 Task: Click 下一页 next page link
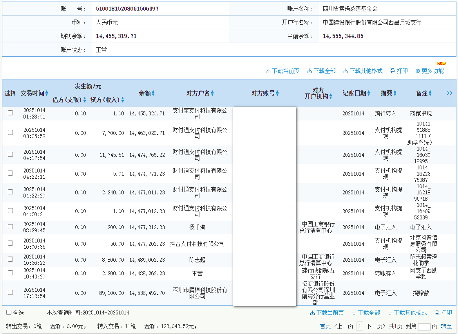376,326
